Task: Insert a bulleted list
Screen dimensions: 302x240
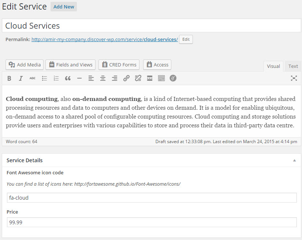Action: [44, 78]
